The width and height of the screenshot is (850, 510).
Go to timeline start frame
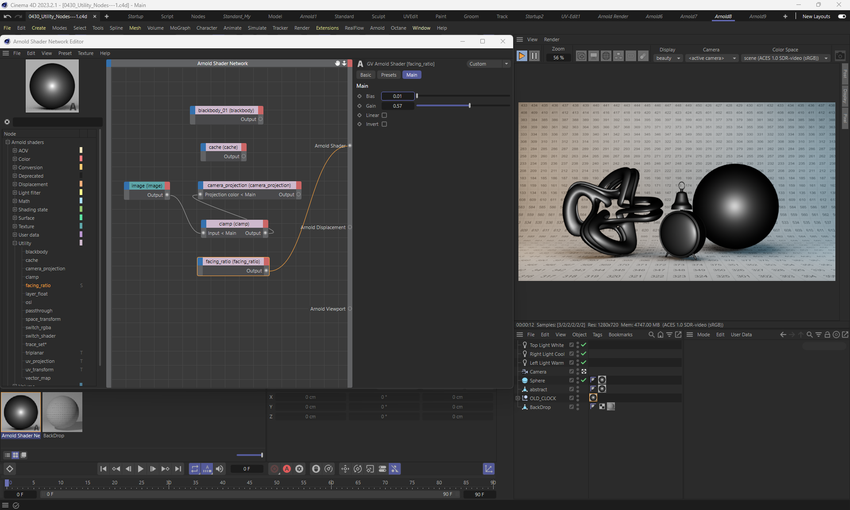coord(103,469)
